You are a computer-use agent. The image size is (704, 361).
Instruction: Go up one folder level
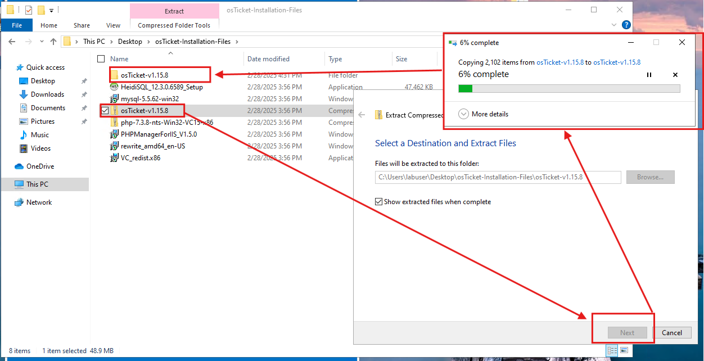click(x=53, y=42)
